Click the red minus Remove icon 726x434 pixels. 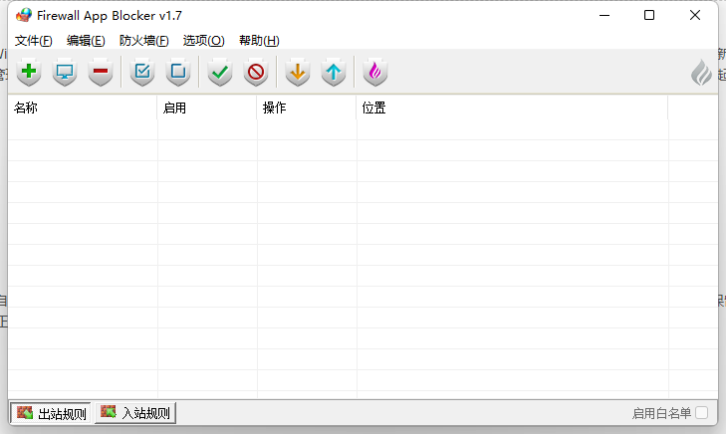coord(101,72)
